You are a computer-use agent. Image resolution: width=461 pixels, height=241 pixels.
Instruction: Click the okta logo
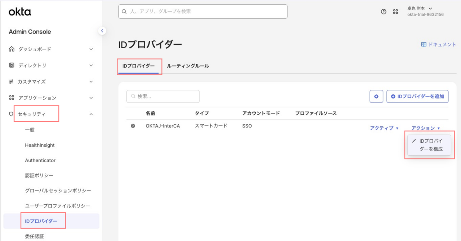20,12
